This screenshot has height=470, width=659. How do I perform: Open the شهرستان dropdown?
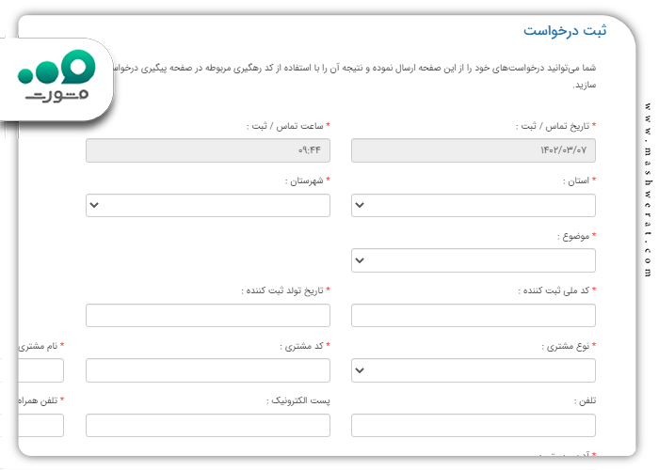click(208, 205)
